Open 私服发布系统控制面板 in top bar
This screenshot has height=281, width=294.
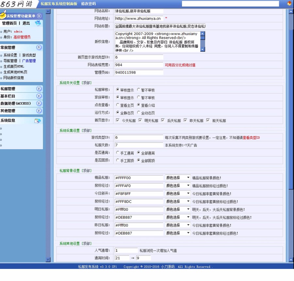[59, 4]
